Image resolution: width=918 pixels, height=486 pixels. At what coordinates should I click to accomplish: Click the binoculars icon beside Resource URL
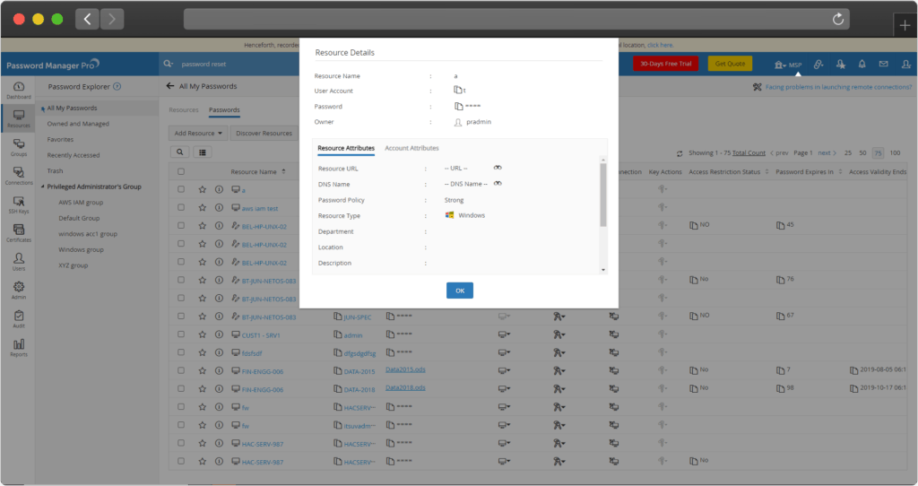498,168
